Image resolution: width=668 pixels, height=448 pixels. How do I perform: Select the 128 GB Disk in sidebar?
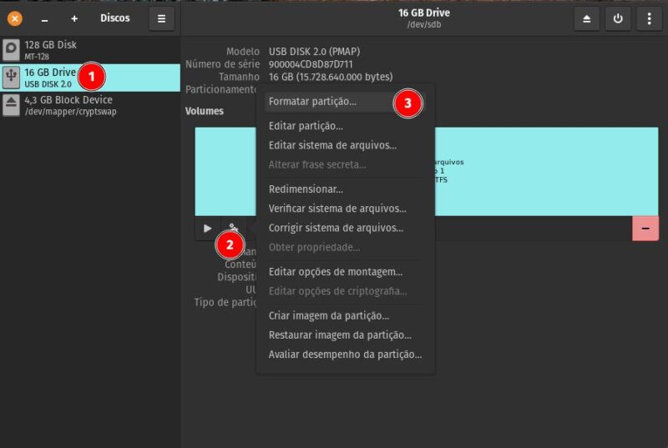[x=50, y=49]
